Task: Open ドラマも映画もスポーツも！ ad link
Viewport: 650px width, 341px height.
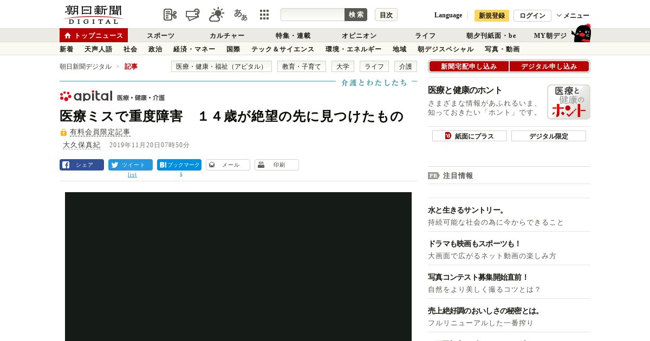Action: pos(474,244)
